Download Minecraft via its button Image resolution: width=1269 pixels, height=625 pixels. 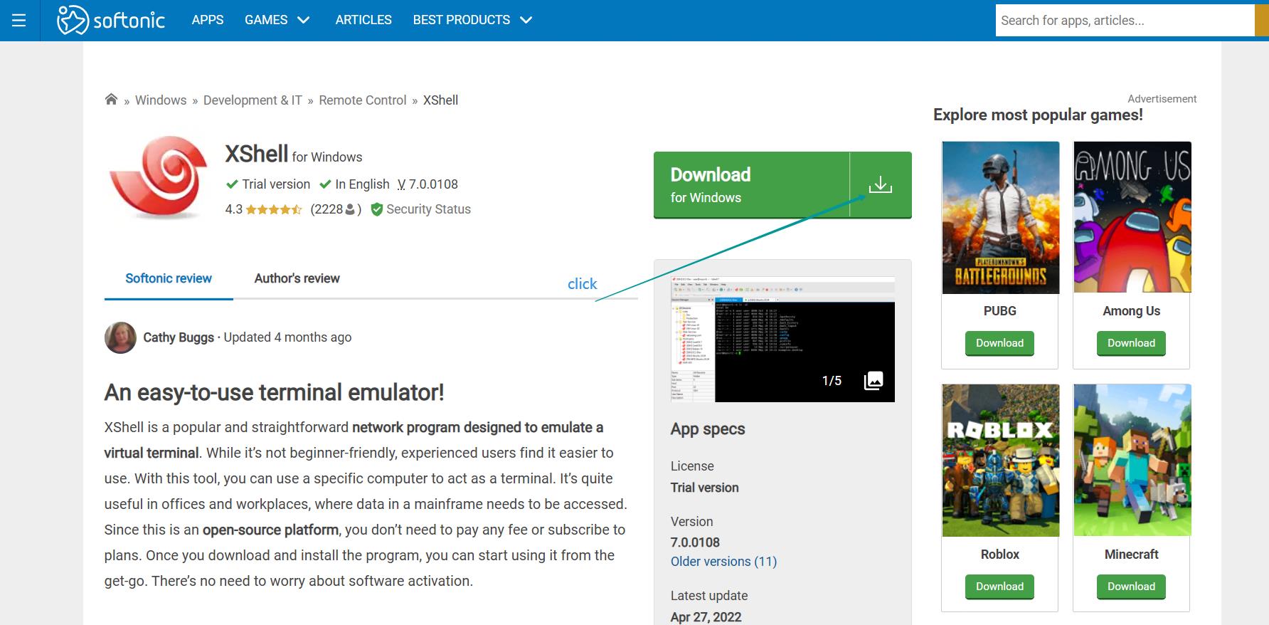click(x=1131, y=587)
